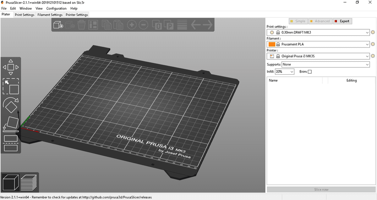The height and width of the screenshot is (200, 377).
Task: Click the Undo left arrow icon
Action: 196,25
